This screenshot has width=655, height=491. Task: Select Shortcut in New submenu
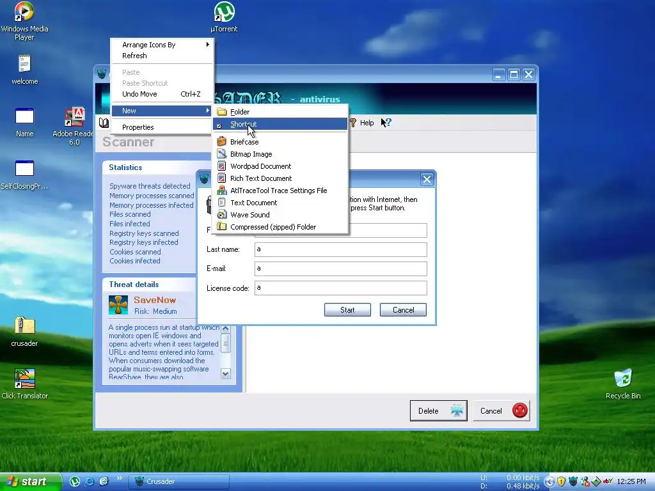[280, 124]
